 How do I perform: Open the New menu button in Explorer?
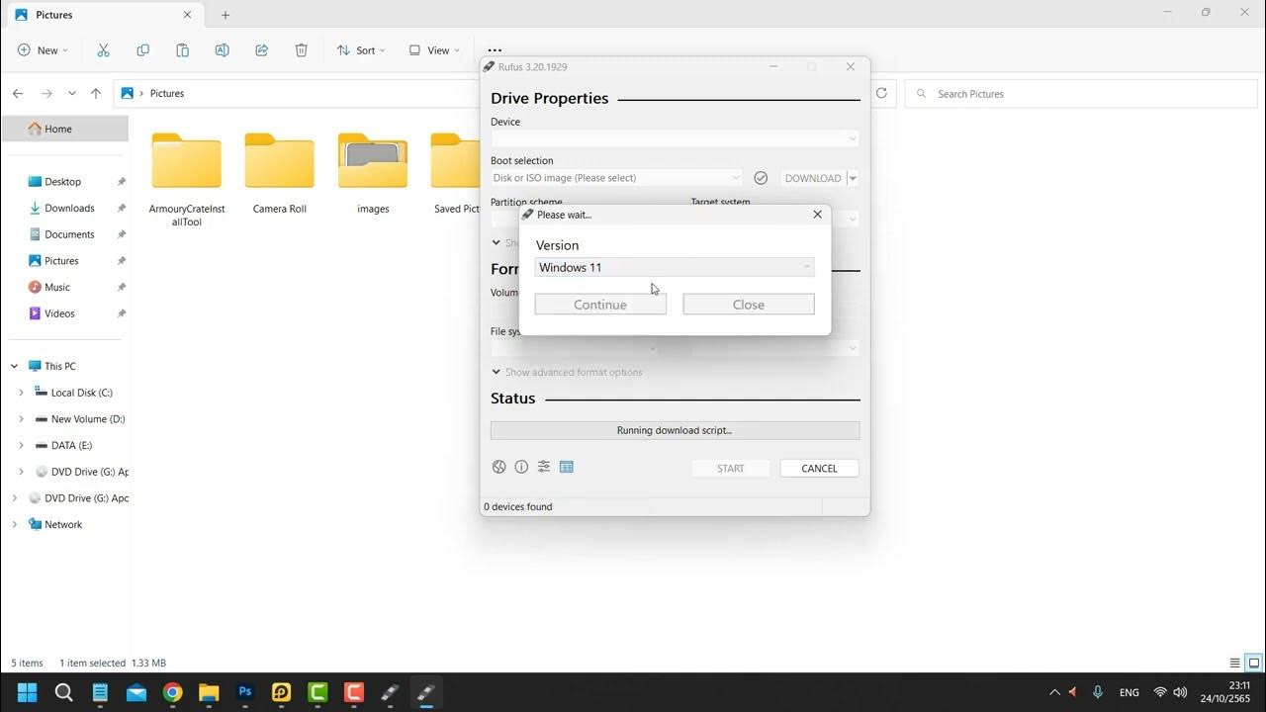43,50
